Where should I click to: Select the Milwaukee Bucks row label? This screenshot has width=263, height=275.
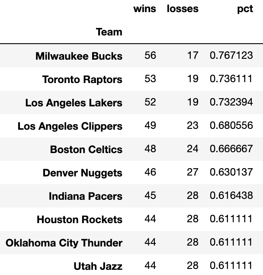(79, 56)
